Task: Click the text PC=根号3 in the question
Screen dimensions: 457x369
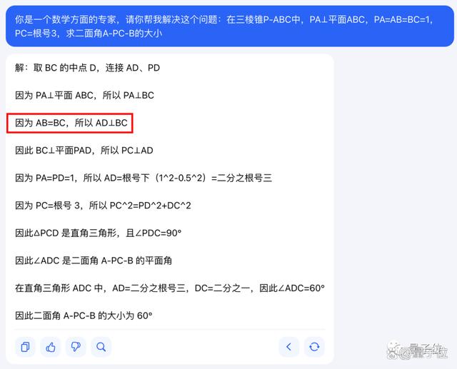Action: (x=36, y=34)
